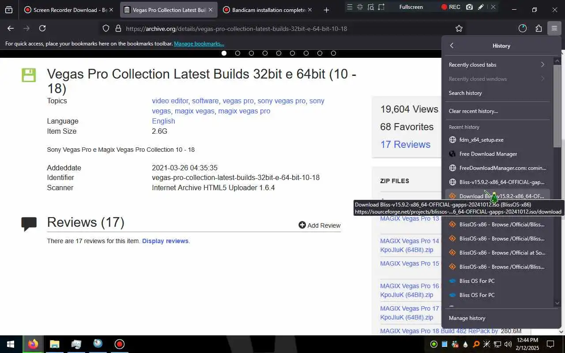
Task: Open the sony vegas pro topic link
Action: click(x=281, y=101)
